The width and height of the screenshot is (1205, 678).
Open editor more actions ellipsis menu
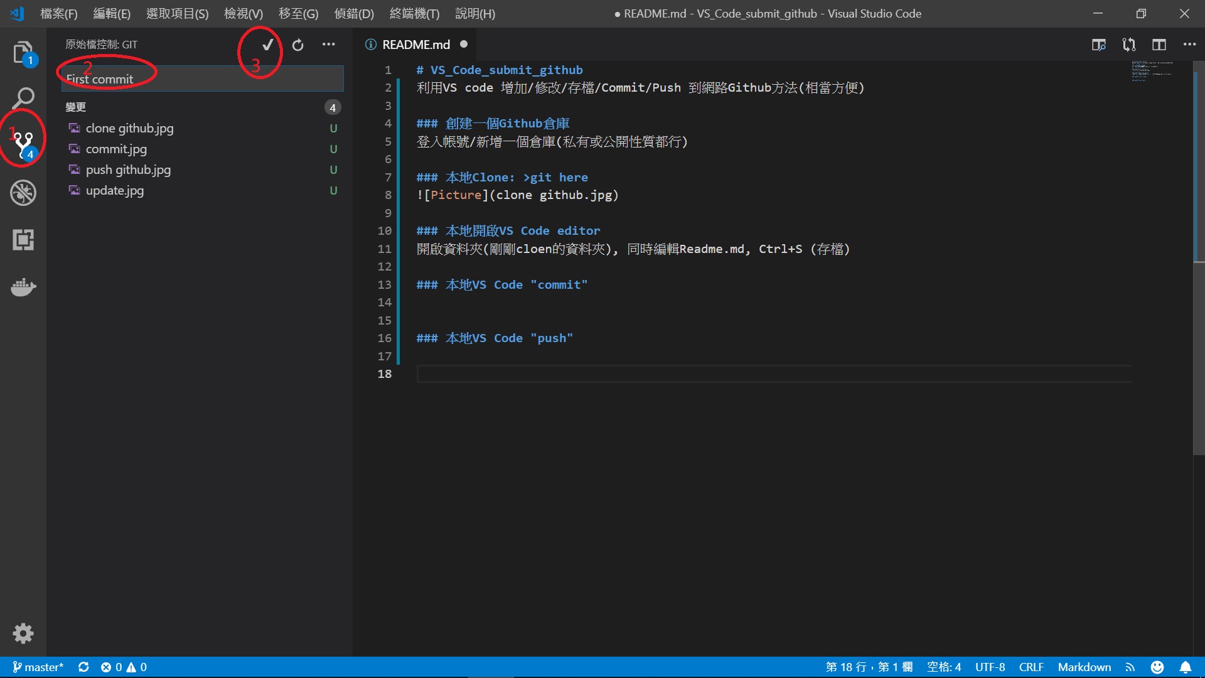click(x=1189, y=45)
